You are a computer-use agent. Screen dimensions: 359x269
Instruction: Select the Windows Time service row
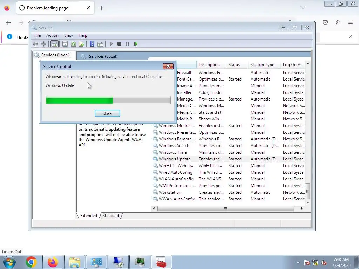click(229, 152)
